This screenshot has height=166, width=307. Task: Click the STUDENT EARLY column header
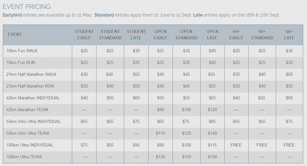pyautogui.click(x=84, y=35)
